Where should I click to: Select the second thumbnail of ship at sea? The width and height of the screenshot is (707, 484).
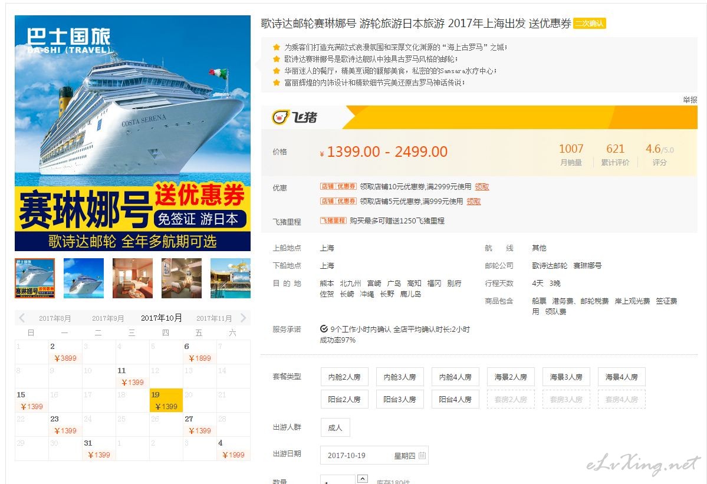(83, 278)
